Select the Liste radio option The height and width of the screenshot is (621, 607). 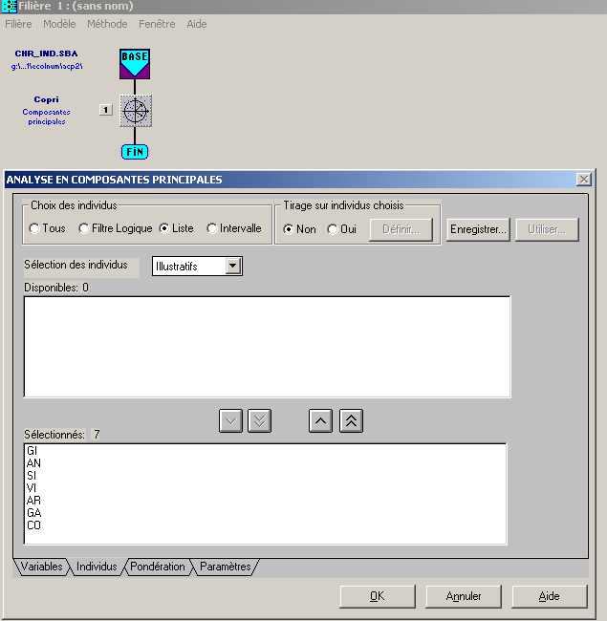click(x=176, y=228)
